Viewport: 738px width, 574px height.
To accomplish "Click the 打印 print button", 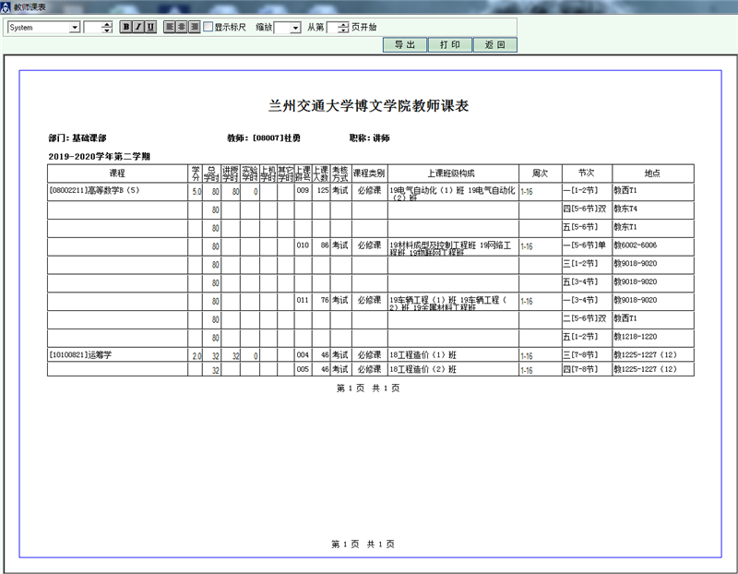I will pos(449,44).
